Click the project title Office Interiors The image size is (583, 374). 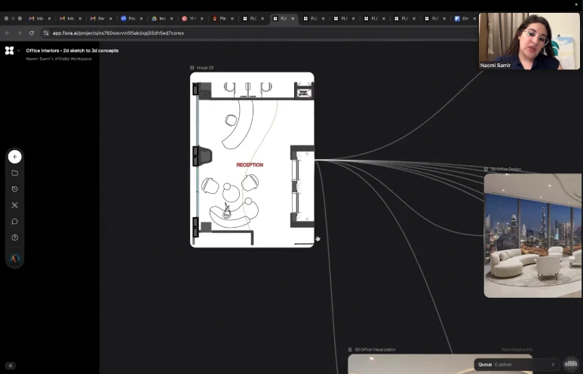click(72, 51)
